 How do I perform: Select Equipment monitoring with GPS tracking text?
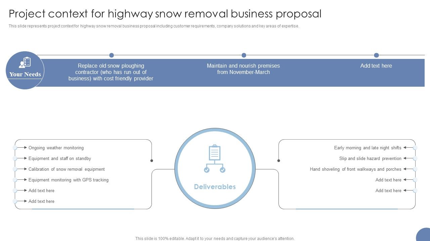pos(69,180)
